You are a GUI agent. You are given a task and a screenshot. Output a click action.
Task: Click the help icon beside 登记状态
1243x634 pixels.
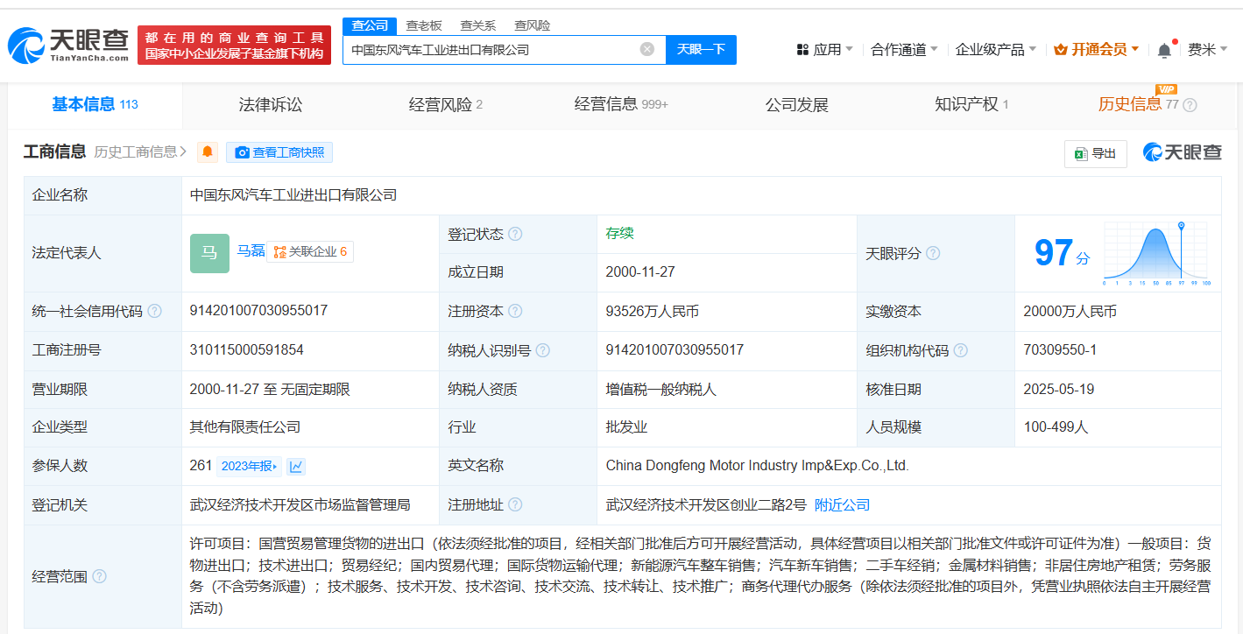515,234
